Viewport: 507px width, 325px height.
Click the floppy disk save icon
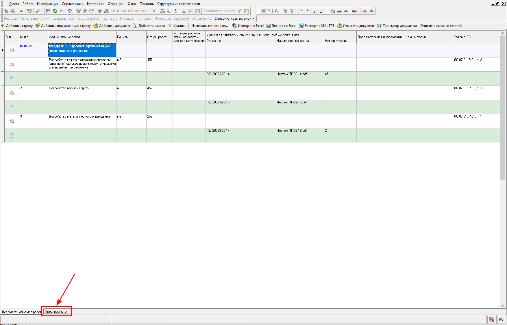pos(48,11)
